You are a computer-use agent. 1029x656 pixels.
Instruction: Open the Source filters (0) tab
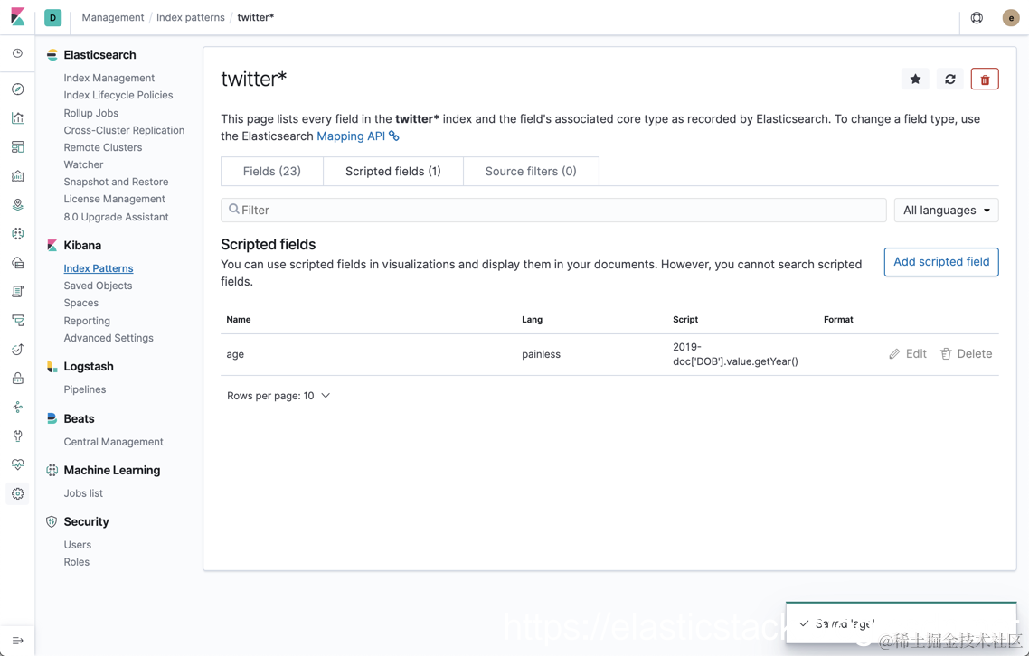point(531,171)
